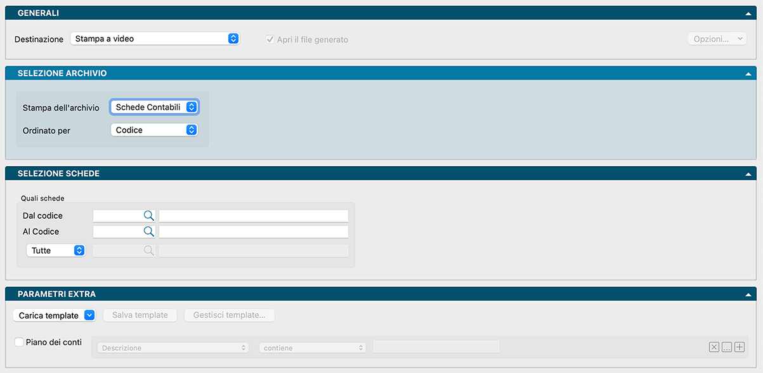Collapse the Generali section with triangle
Screen dimensions: 763x373
point(748,13)
